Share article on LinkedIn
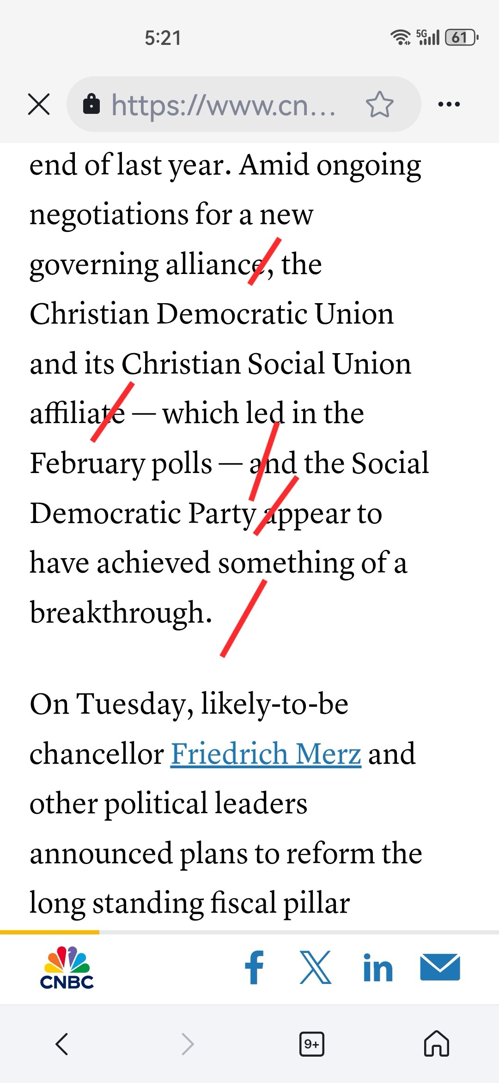The width and height of the screenshot is (499, 1083). [378, 968]
